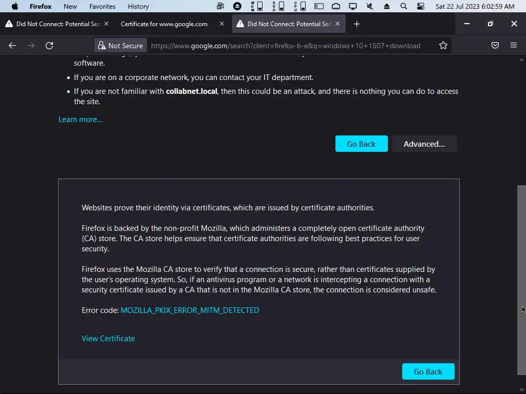Go forward using the toolbar arrow
Viewport: 526px width, 394px height.
tap(31, 46)
